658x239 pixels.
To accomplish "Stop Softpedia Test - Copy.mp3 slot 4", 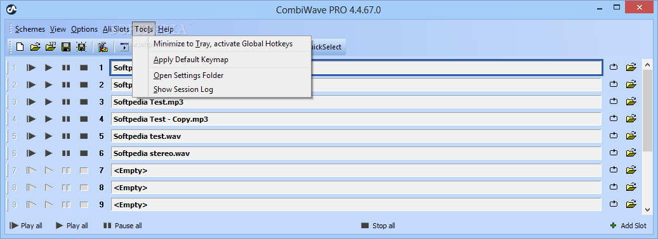I will point(84,119).
